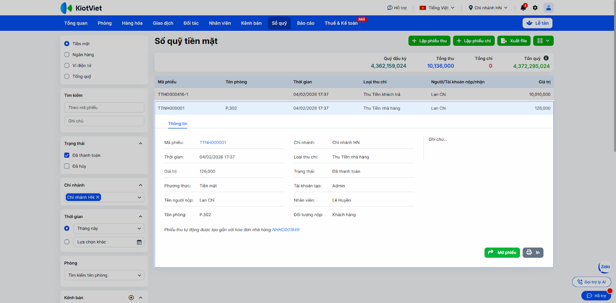Focus the Ghi chú search field
The width and height of the screenshot is (616, 303).
104,121
